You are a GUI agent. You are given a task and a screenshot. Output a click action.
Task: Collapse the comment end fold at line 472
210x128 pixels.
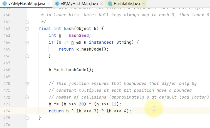pyautogui.click(x=27, y=97)
